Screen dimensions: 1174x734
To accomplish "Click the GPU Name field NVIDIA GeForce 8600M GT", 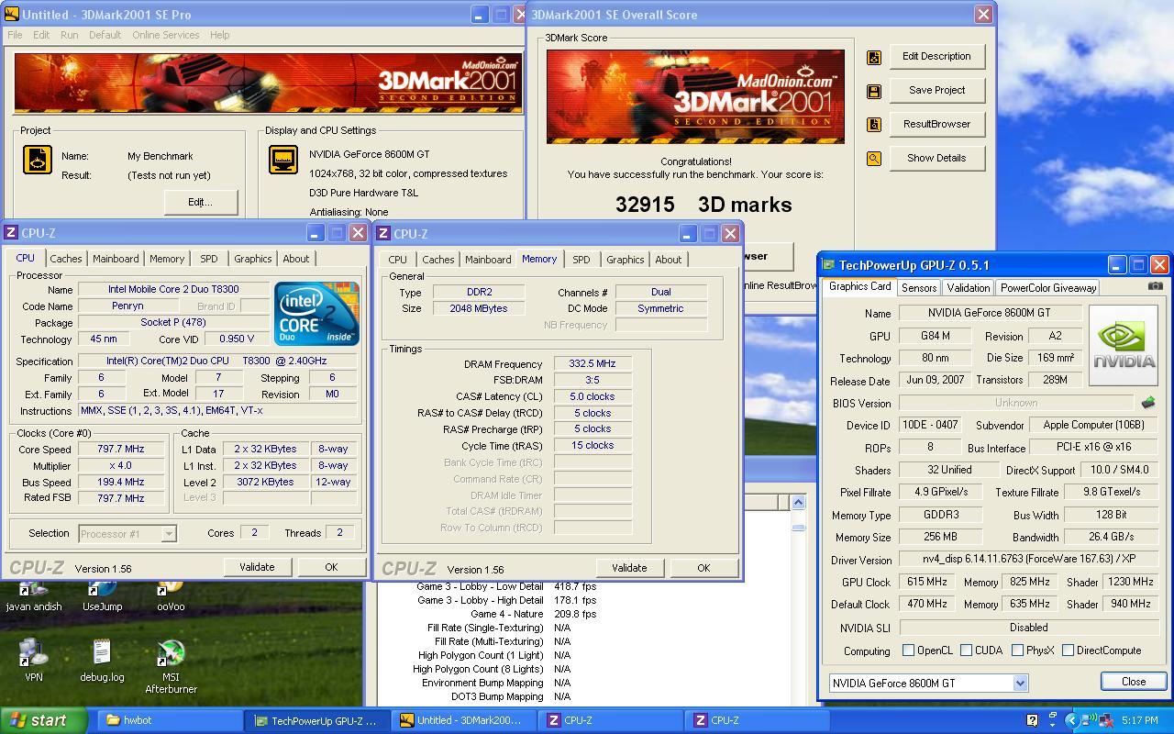I will click(989, 314).
